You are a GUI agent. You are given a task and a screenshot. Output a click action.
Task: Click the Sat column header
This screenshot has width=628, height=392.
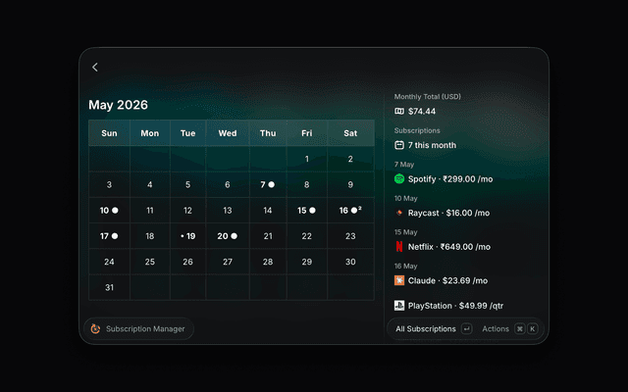350,133
